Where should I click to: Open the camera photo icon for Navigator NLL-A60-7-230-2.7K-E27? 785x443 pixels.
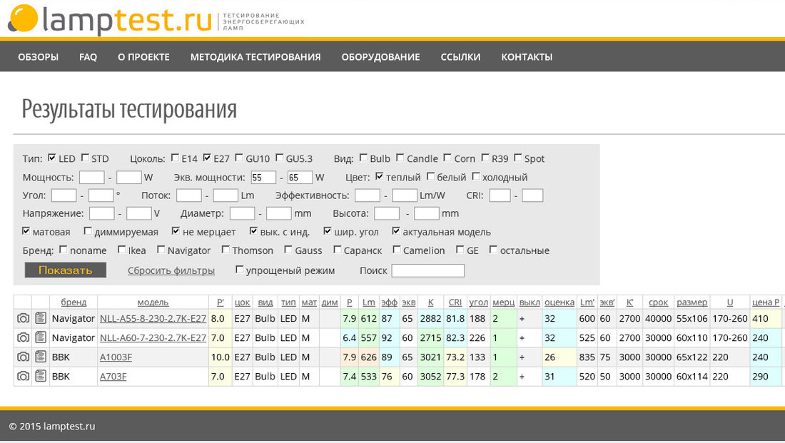click(23, 338)
